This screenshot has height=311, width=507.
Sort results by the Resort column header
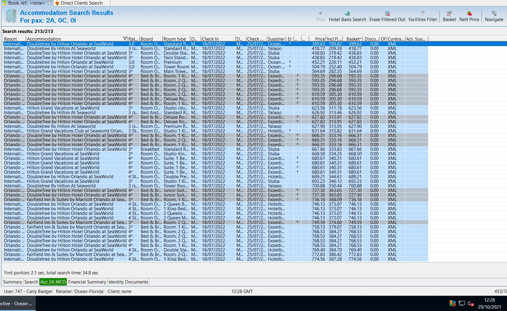[14, 39]
